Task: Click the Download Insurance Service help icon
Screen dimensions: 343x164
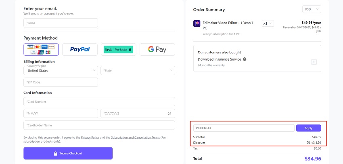Action: [x=245, y=59]
